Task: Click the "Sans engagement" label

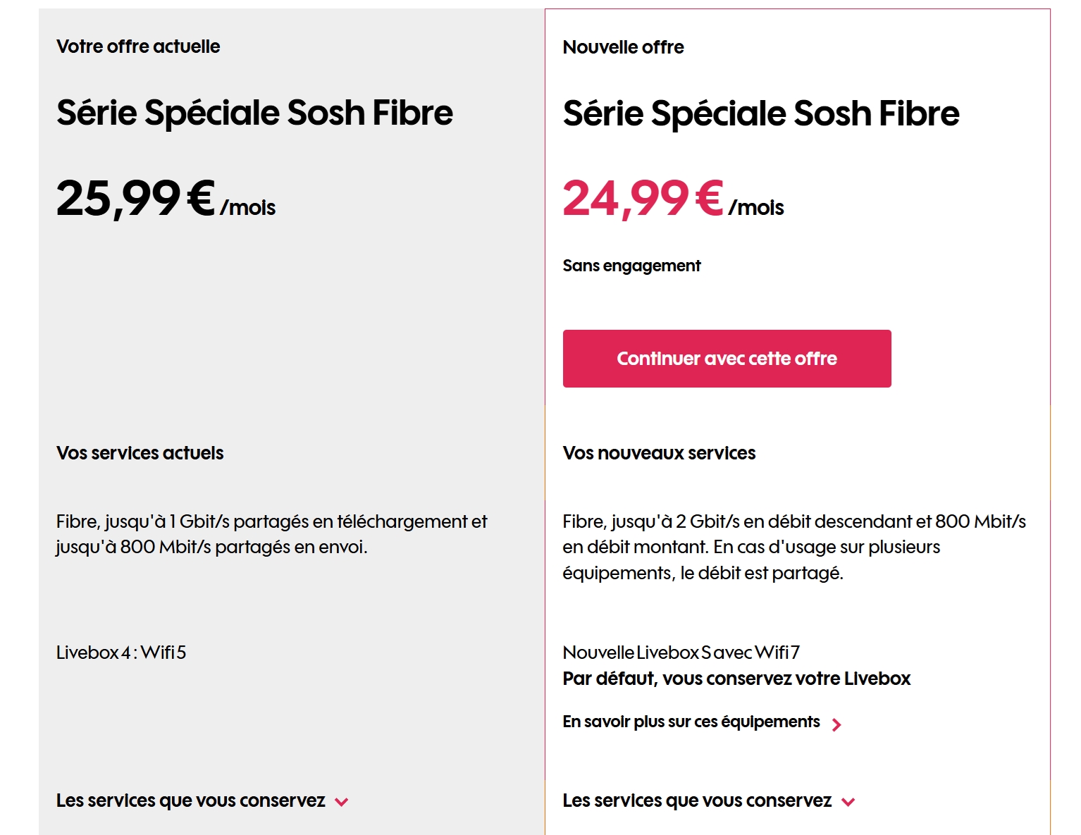Action: pyautogui.click(x=631, y=266)
